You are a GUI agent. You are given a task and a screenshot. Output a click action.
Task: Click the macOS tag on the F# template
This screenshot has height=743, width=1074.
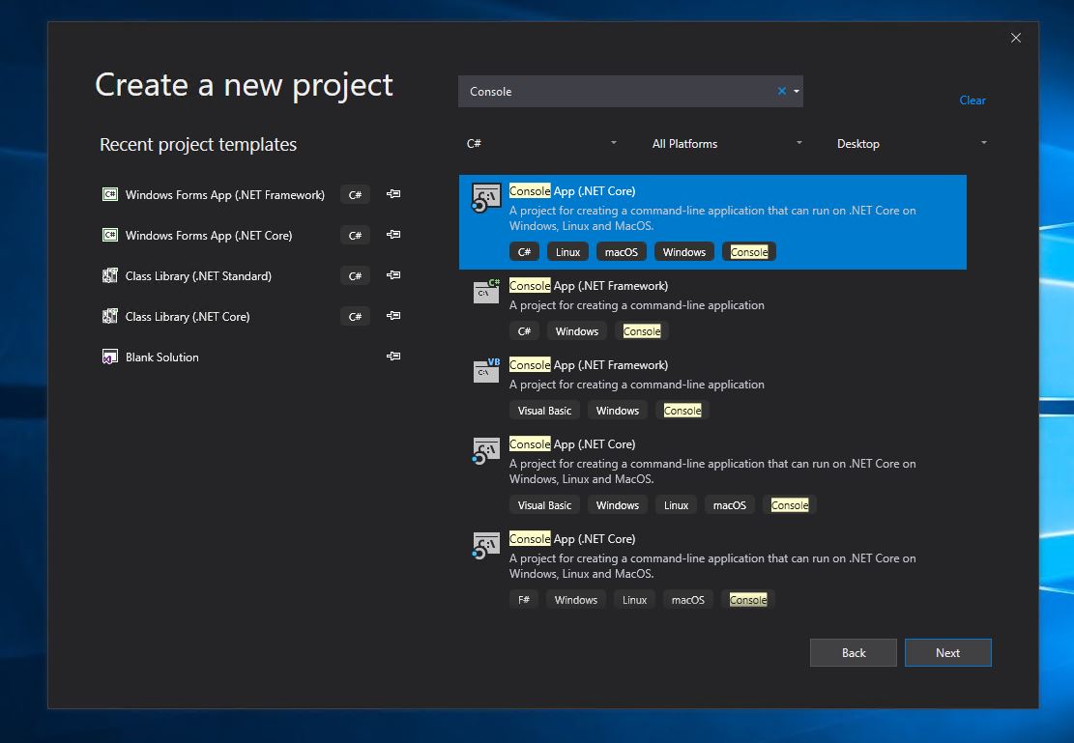pyautogui.click(x=687, y=600)
